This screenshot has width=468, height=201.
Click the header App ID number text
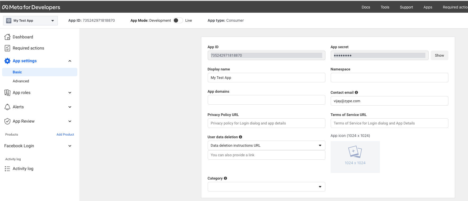99,20
